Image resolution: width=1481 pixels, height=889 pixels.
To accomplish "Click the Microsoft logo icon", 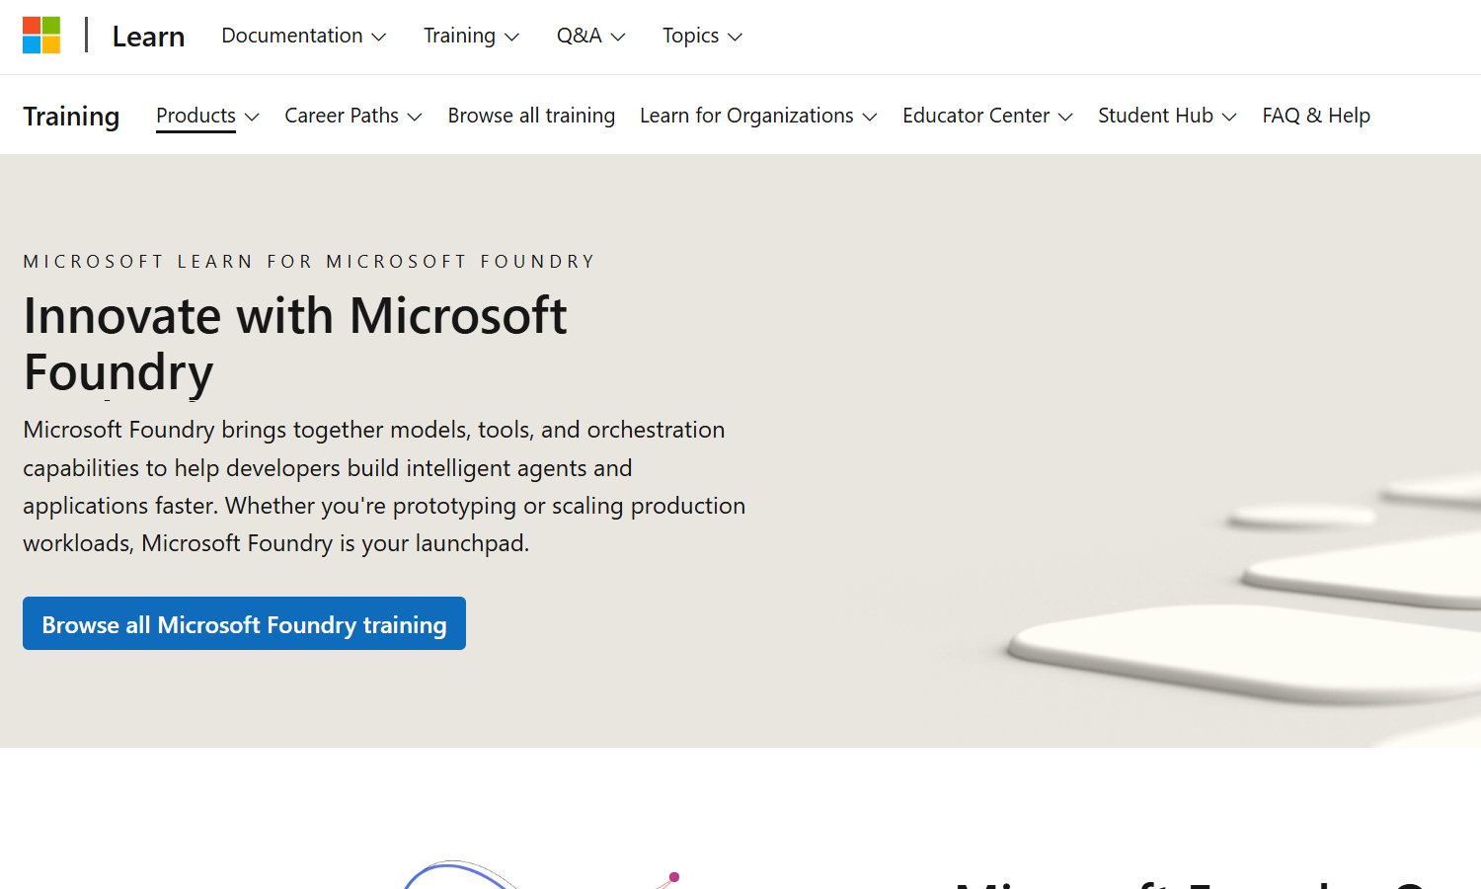I will coord(41,36).
